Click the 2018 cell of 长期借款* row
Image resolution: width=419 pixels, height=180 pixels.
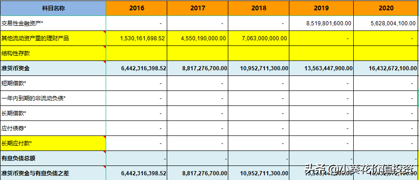259,113
